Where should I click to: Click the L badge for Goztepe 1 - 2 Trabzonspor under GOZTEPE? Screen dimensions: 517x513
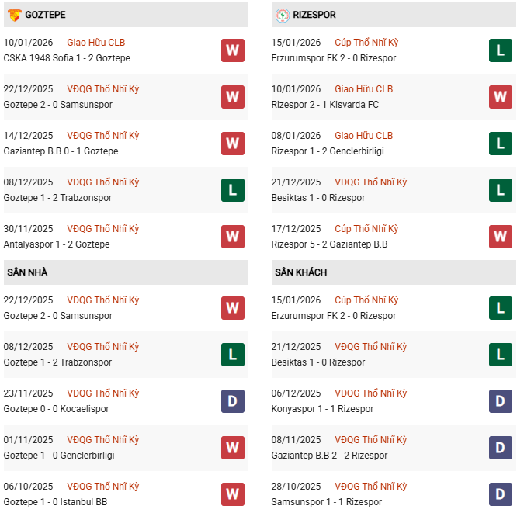coord(232,190)
